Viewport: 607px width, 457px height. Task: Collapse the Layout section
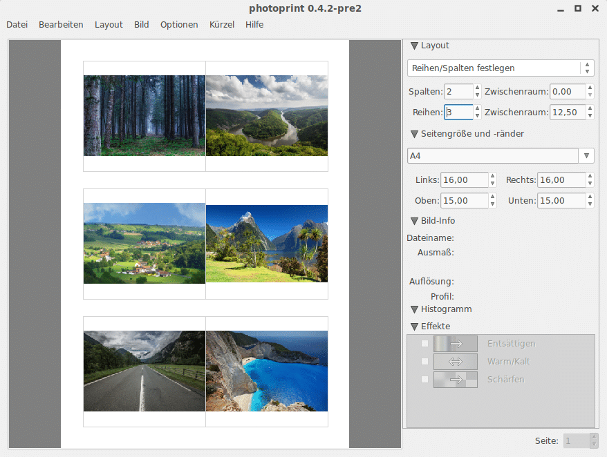414,46
